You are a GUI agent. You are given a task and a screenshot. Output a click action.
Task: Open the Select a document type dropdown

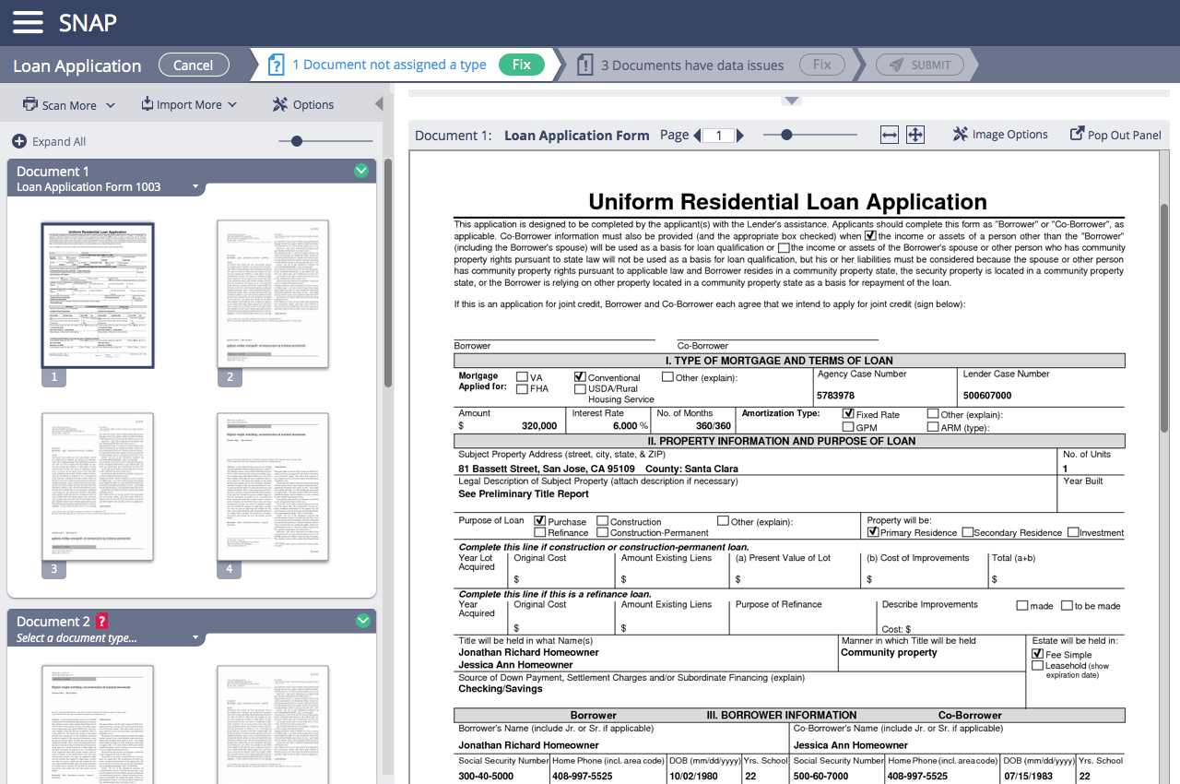pyautogui.click(x=108, y=638)
